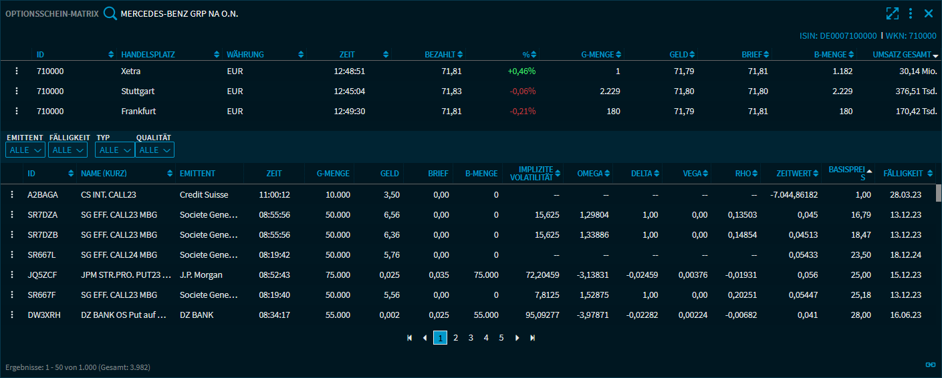Click the search magnifier icon beside Mercedes-Benz
This screenshot has width=942, height=378.
pyautogui.click(x=110, y=13)
